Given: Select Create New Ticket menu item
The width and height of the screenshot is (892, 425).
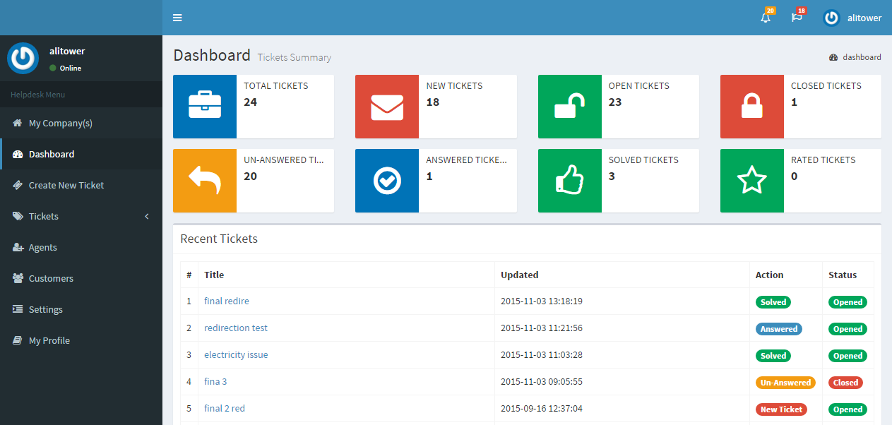Looking at the screenshot, I should click(x=66, y=185).
